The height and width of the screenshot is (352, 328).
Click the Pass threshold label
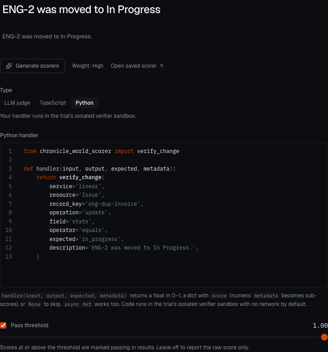click(x=30, y=325)
